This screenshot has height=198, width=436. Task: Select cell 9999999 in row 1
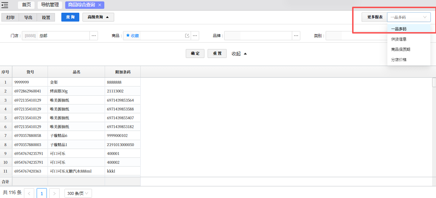30,82
